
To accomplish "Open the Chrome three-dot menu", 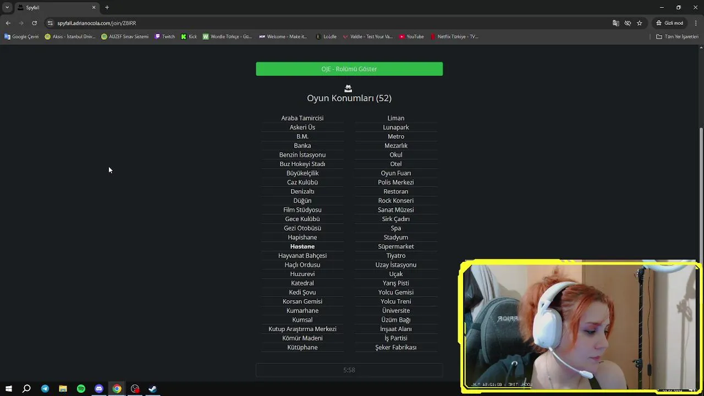I will click(x=696, y=23).
